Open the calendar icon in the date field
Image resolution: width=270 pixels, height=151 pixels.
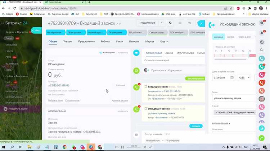click(232, 77)
